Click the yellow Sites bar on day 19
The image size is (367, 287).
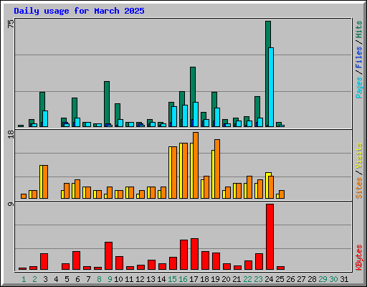coord(213,174)
